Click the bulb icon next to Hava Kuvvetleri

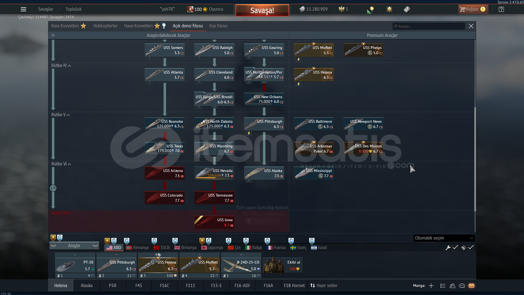(164, 26)
